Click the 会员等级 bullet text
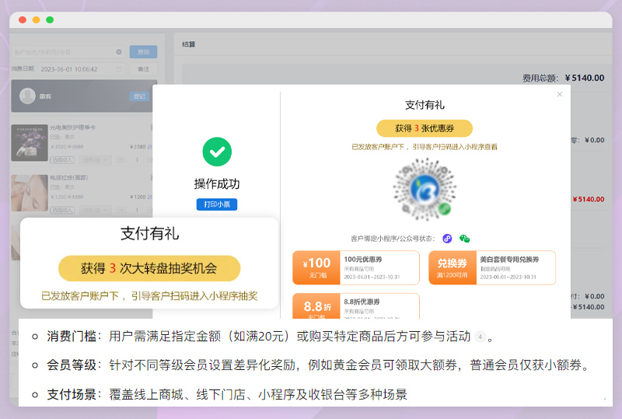 [x=319, y=365]
